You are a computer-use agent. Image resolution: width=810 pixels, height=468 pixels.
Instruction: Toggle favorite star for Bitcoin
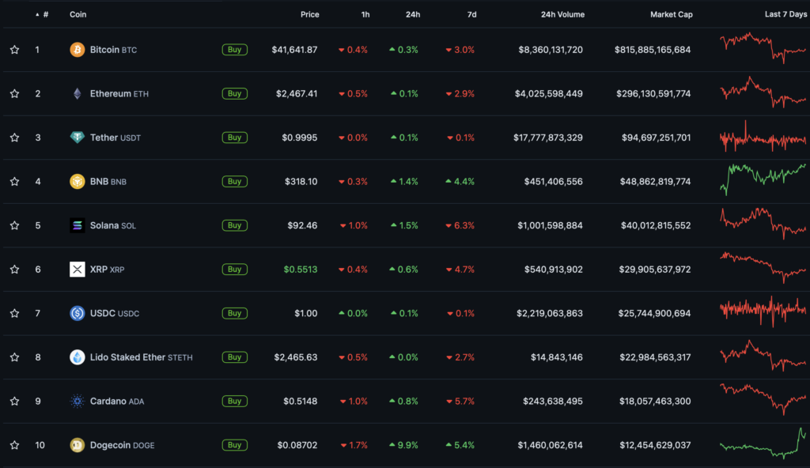point(14,50)
